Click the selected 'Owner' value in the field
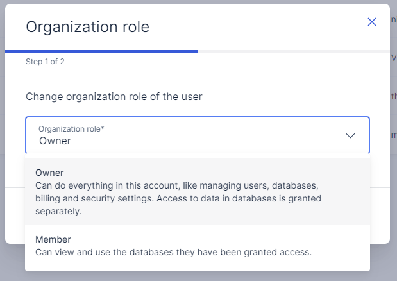Viewport: 397px width, 281px height. pyautogui.click(x=55, y=140)
